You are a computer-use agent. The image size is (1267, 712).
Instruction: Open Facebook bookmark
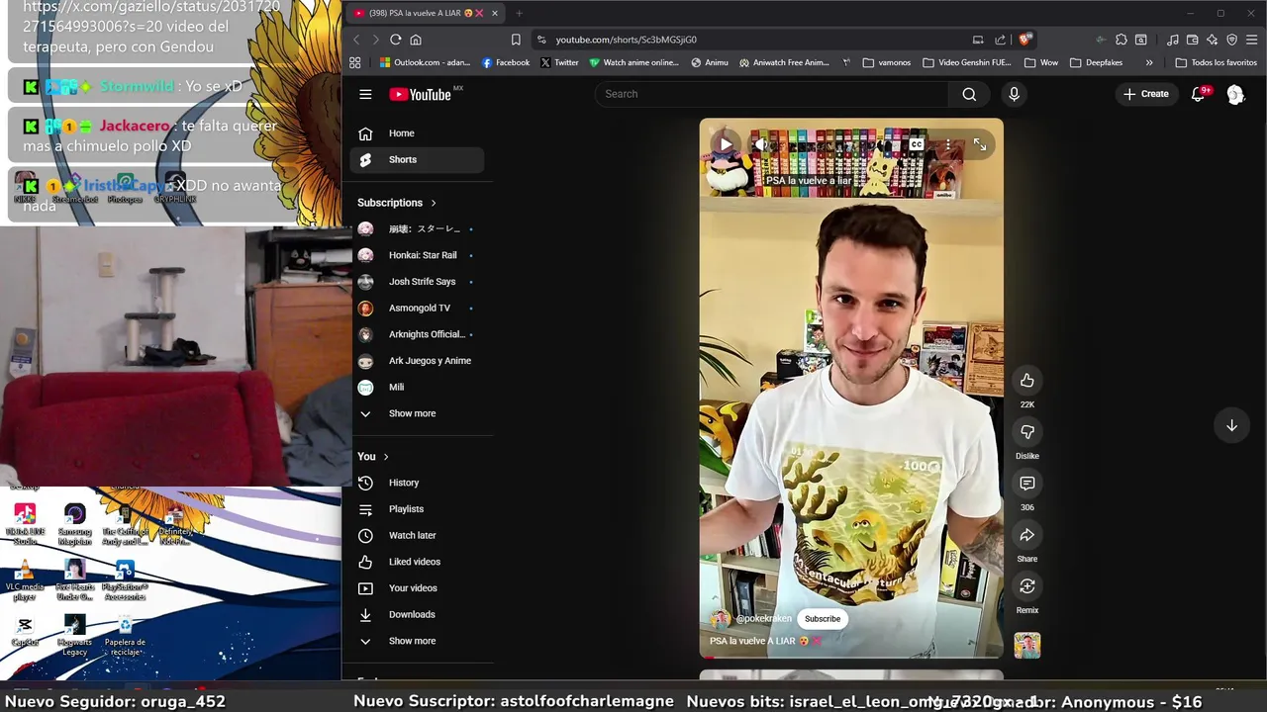506,62
